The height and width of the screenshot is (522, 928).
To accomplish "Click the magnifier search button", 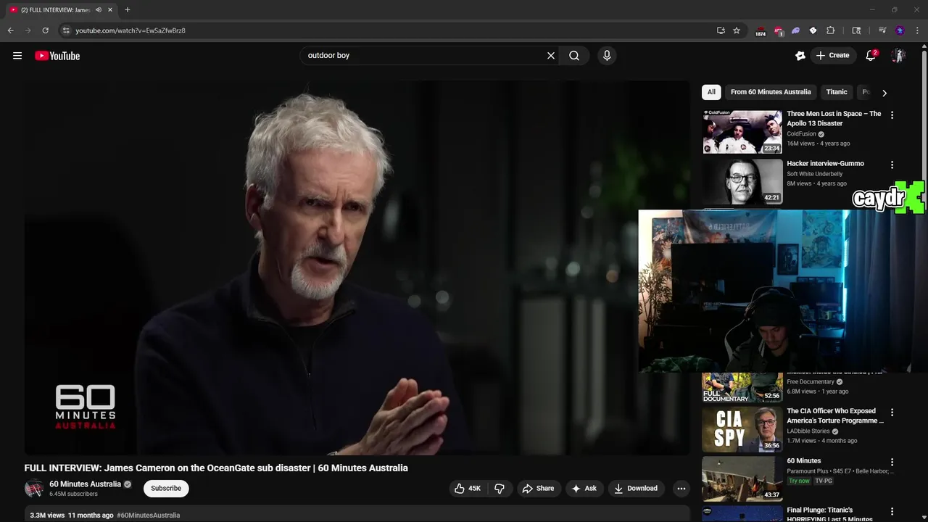I will click(x=574, y=56).
